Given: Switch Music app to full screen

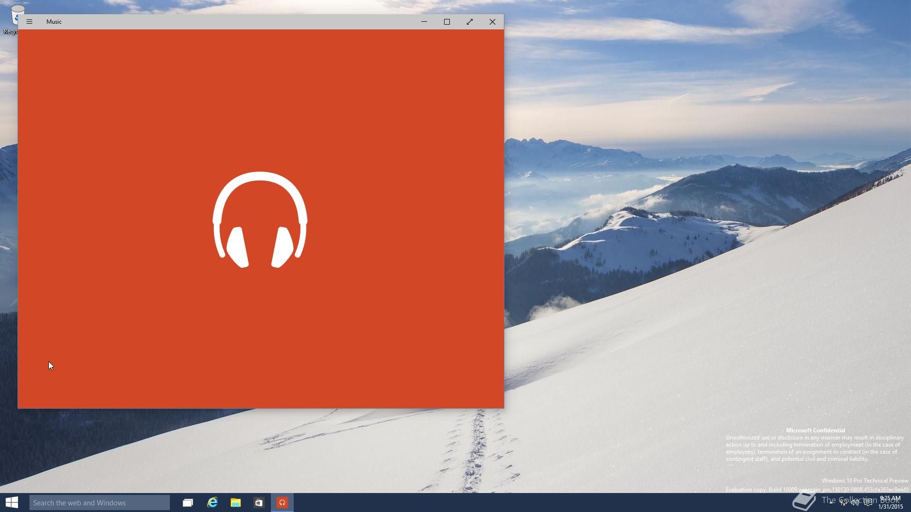Looking at the screenshot, I should (x=470, y=22).
